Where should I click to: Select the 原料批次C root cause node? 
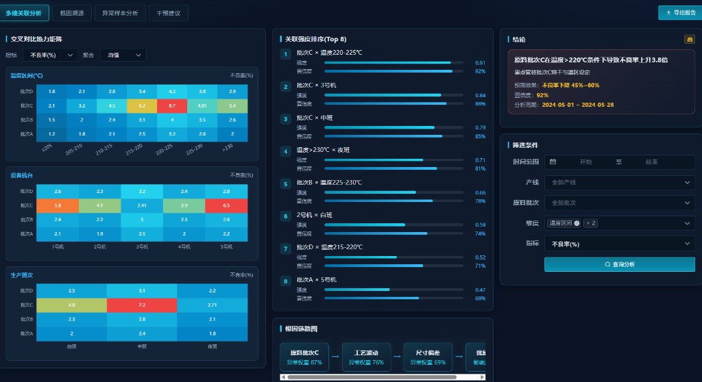[x=304, y=357]
